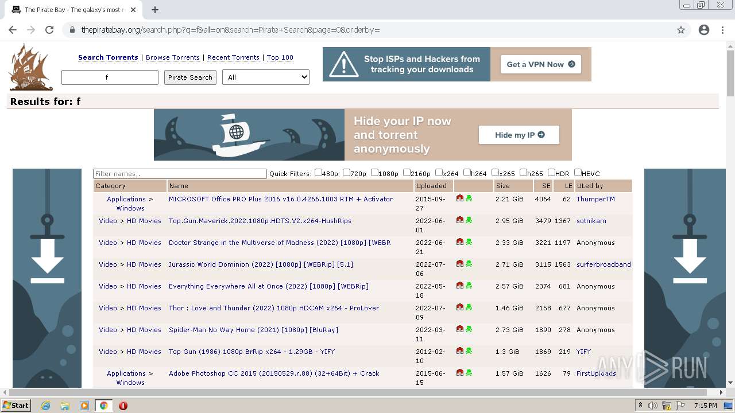Click Hide my IP button
Viewport: 735px width, 413px height.
click(519, 135)
